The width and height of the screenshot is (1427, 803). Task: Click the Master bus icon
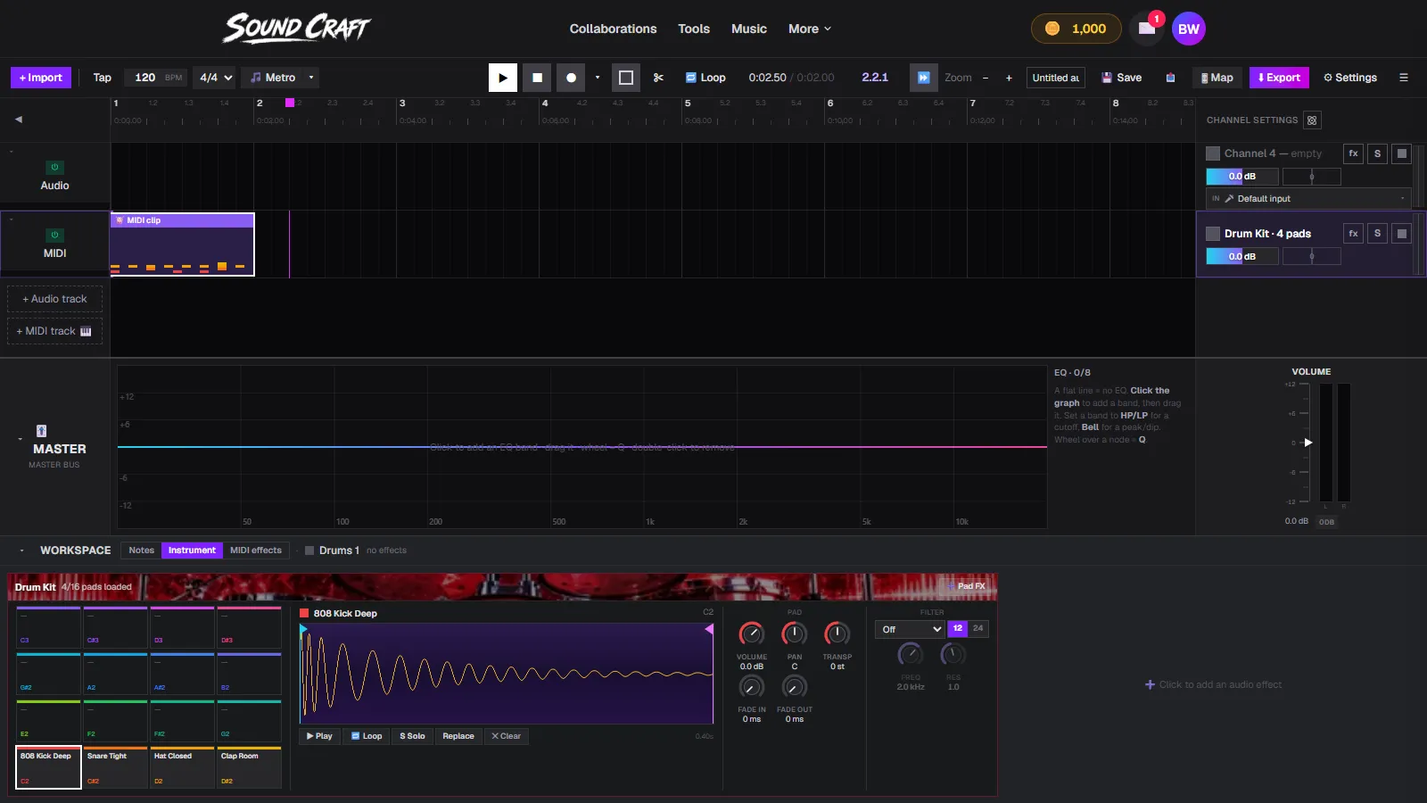coord(41,431)
